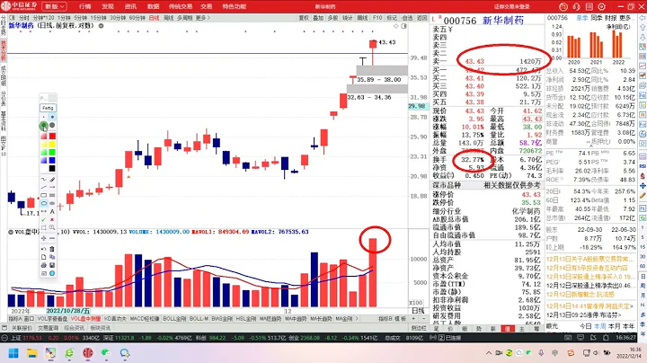The width and height of the screenshot is (647, 363).
Task: Expand the 更多 periods list
Action: [x=202, y=18]
